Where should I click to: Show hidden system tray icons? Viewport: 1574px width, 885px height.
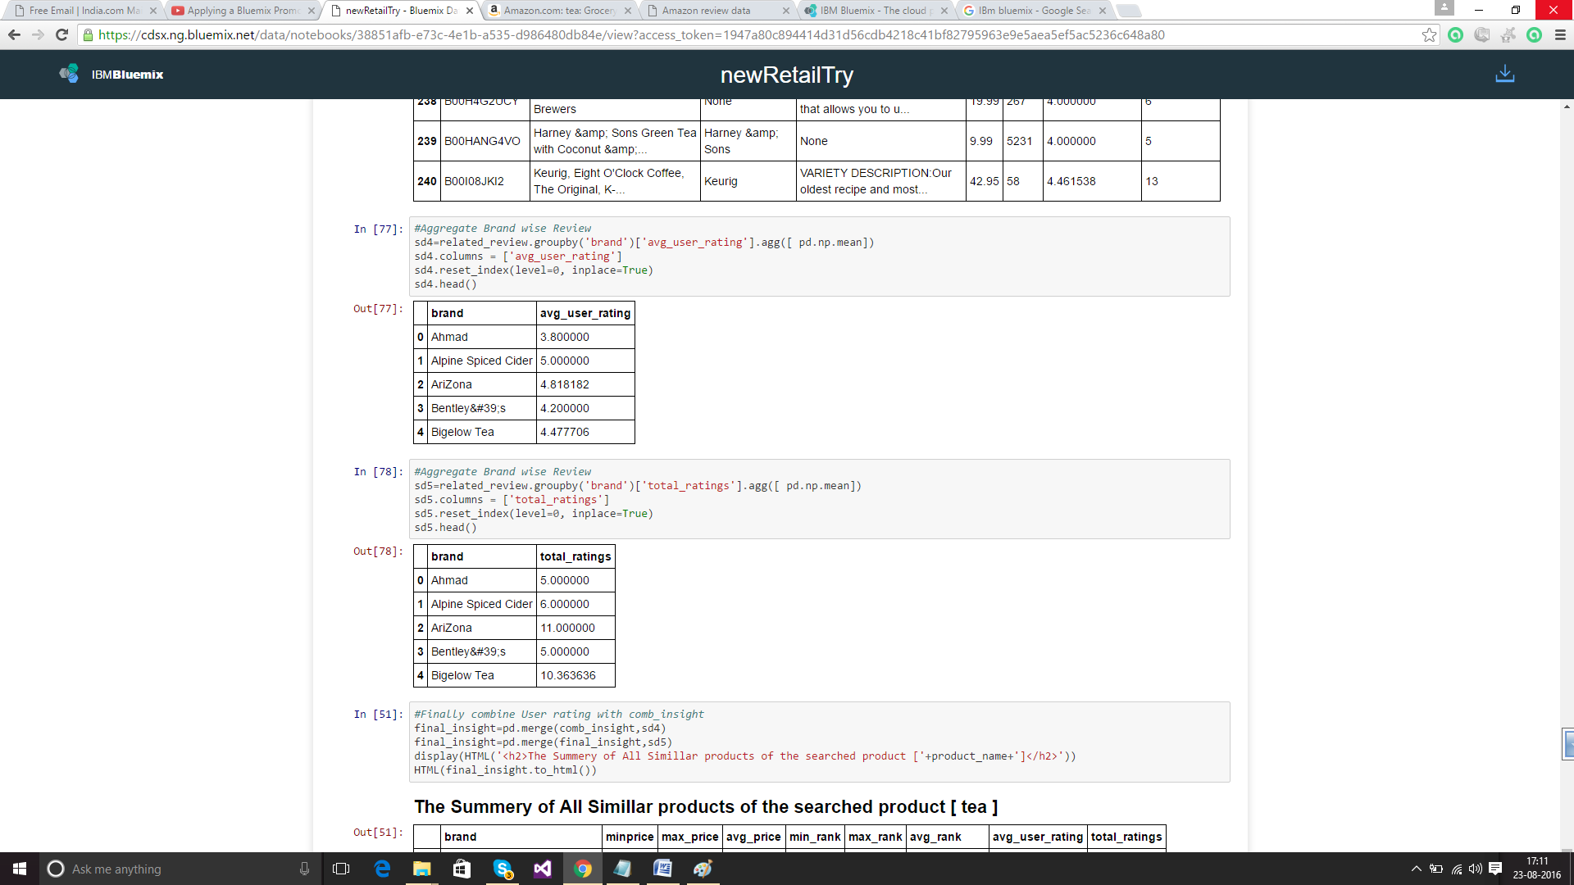click(1416, 869)
